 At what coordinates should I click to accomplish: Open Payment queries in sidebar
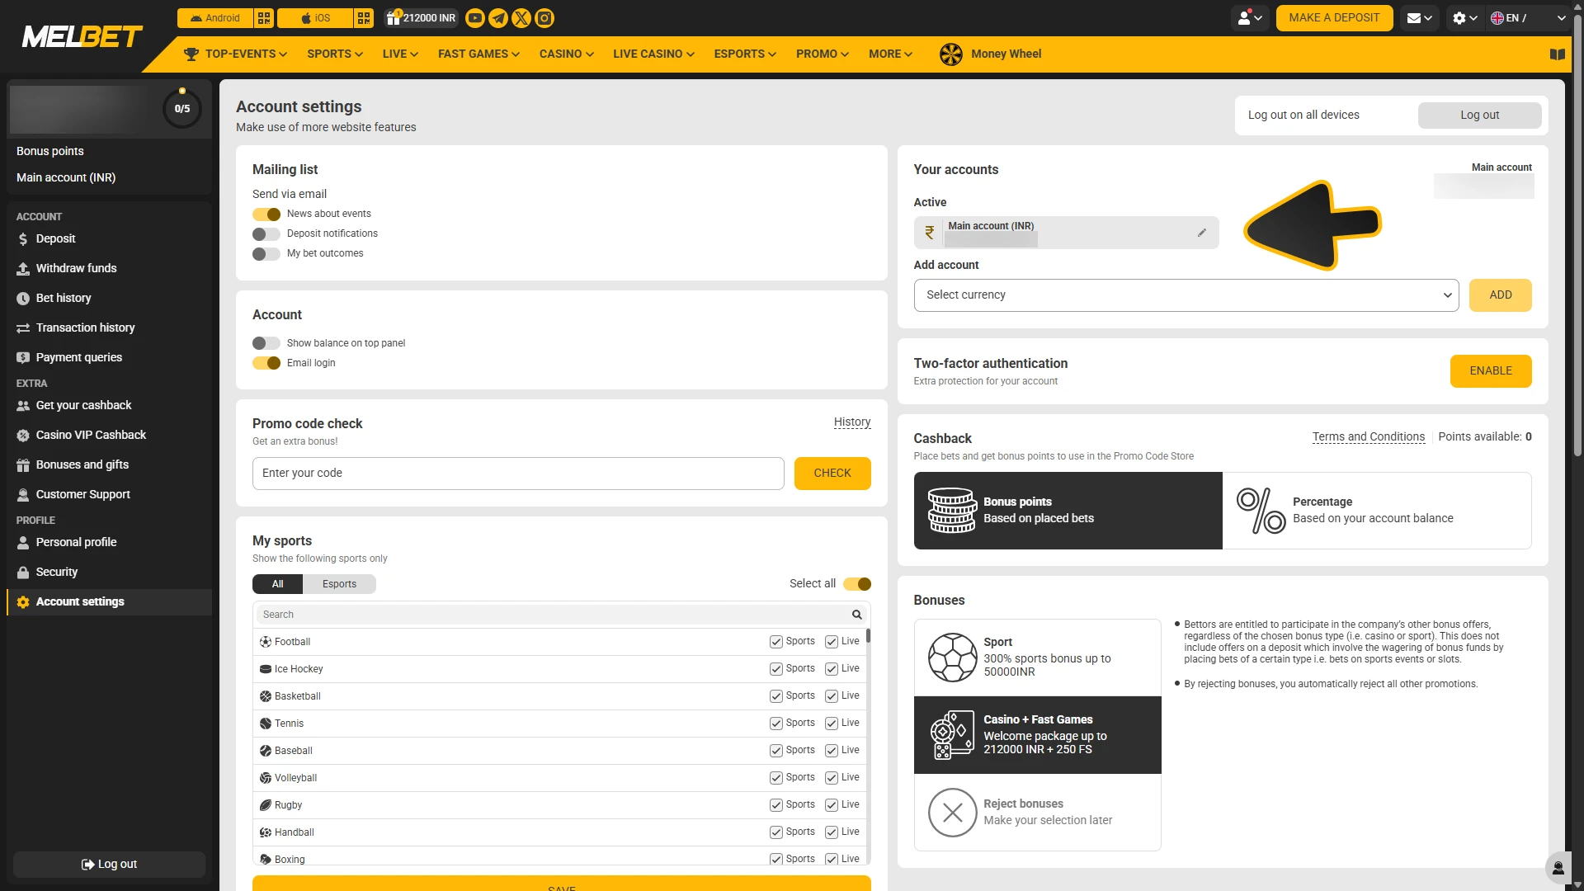tap(109, 358)
